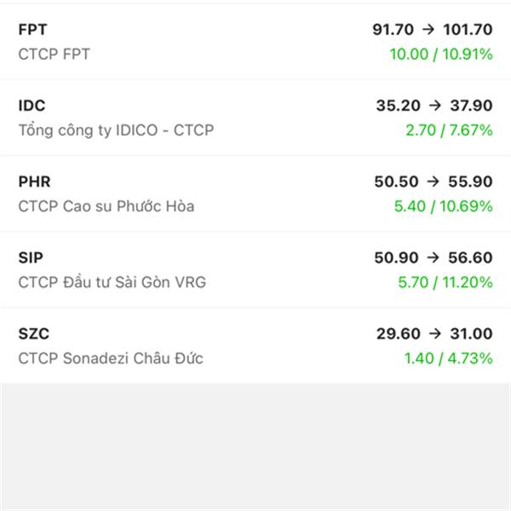The image size is (511, 511).
Task: Open the SZC stock row
Action: click(255, 345)
